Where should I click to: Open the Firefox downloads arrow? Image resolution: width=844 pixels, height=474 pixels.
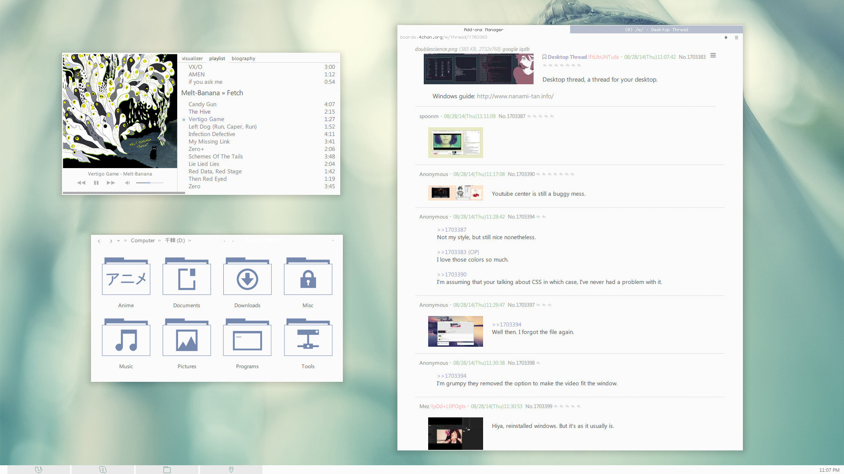point(726,38)
